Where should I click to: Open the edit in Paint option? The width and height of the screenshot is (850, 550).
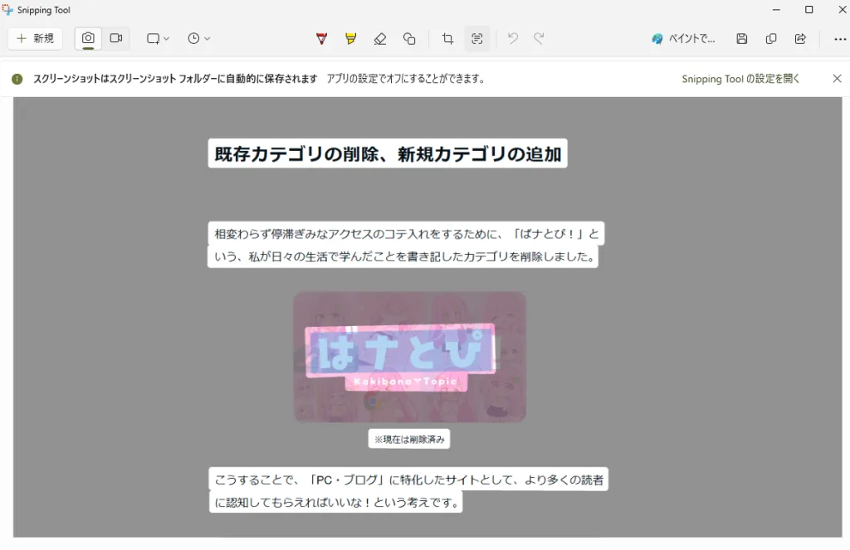(x=682, y=38)
